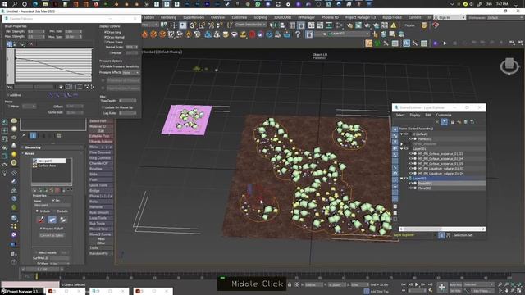
Task: Click the flame icon in the second toolbar row
Action: [144, 34]
